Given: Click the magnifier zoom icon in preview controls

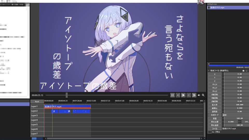Looking at the screenshot, I should tap(203, 95).
